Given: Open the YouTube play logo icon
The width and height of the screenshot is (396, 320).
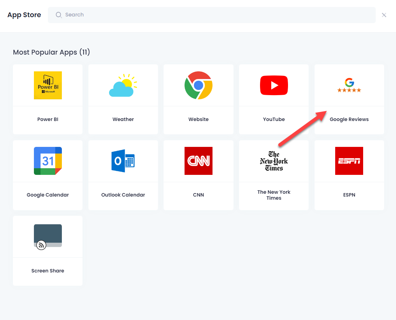Looking at the screenshot, I should click(x=274, y=85).
